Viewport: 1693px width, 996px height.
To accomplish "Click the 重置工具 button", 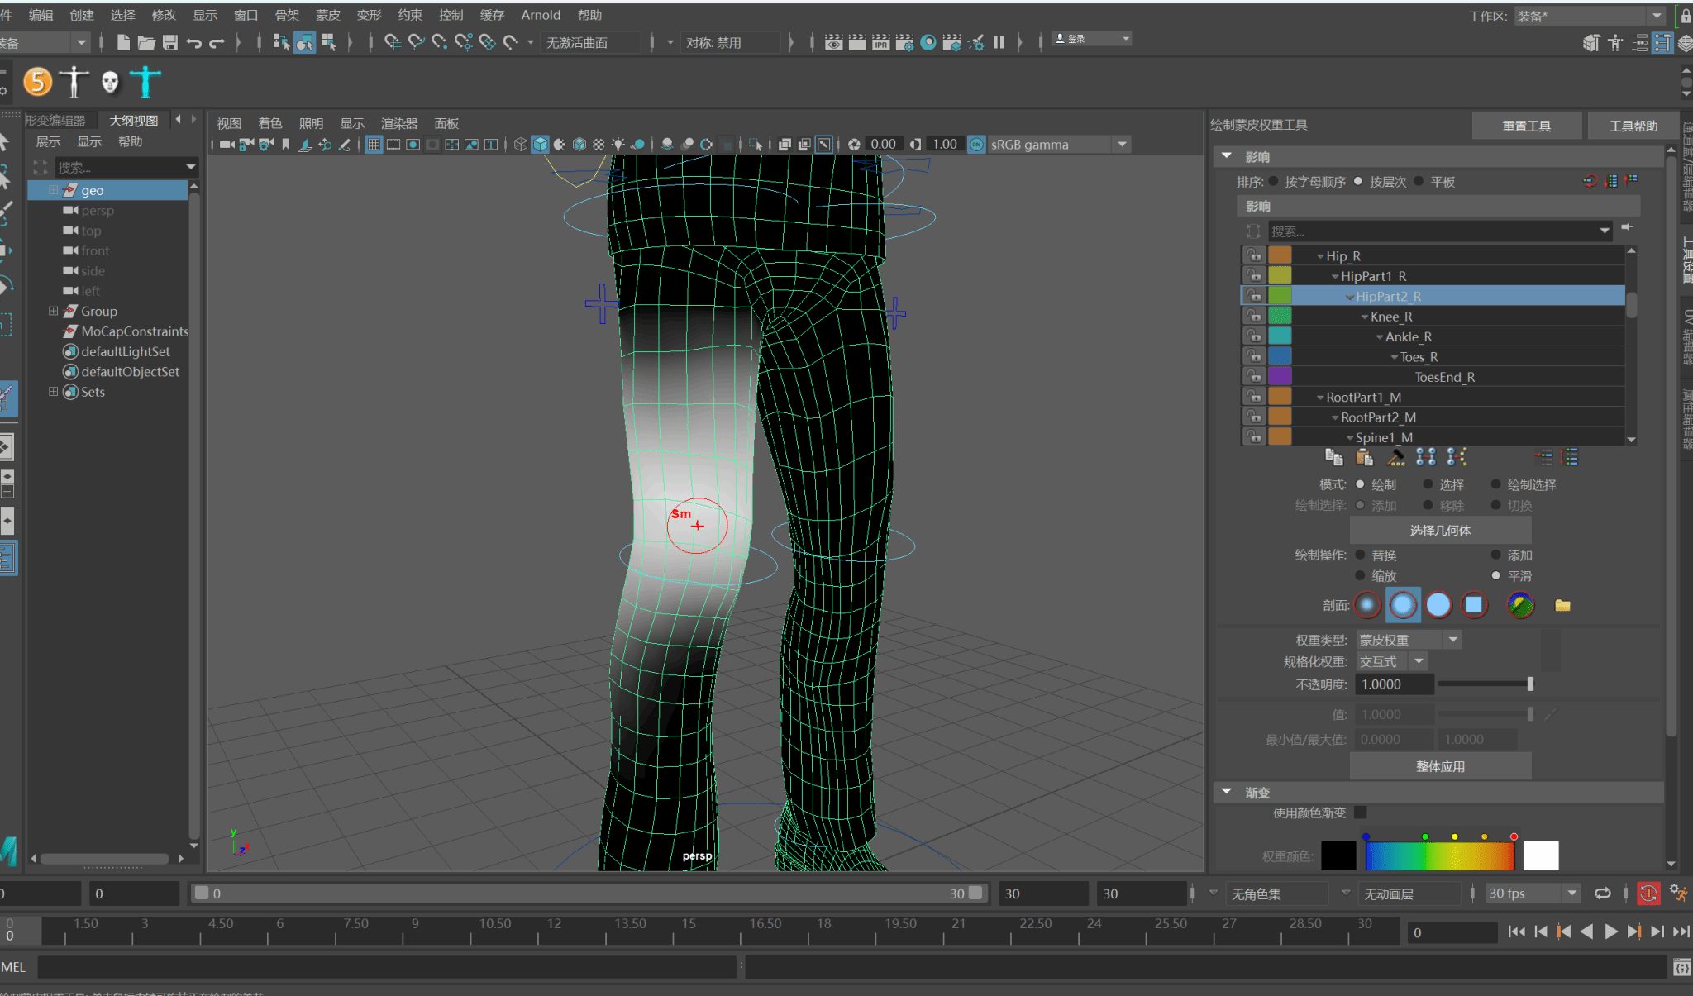I will coord(1526,126).
